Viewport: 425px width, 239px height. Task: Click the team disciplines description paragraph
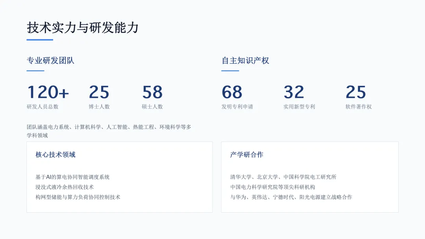(x=109, y=131)
